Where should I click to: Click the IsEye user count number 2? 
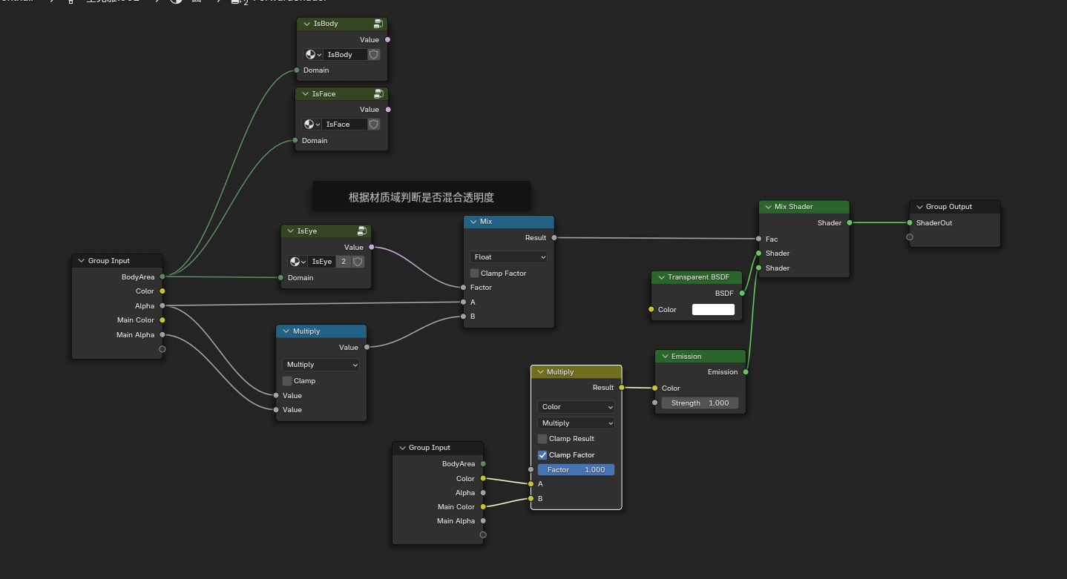point(344,262)
